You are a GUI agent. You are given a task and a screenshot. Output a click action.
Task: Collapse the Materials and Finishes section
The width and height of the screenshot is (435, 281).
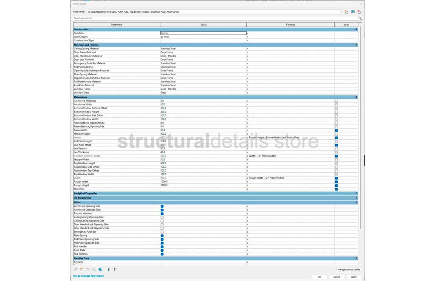[x=356, y=45]
